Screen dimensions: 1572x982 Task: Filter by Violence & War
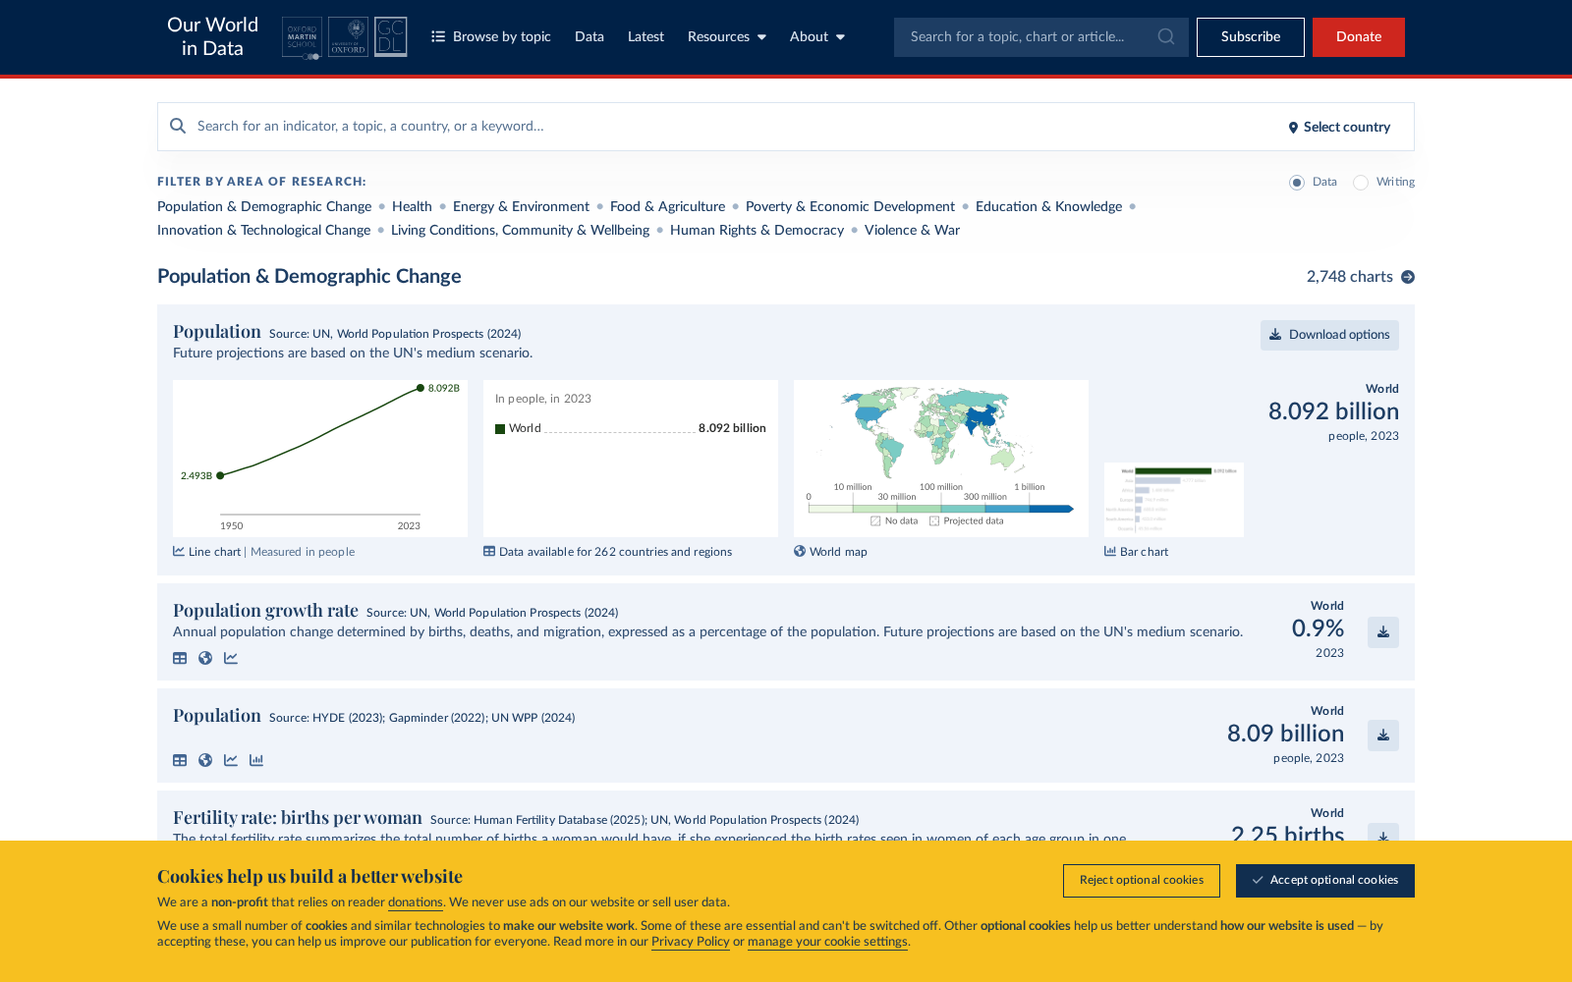coord(912,230)
